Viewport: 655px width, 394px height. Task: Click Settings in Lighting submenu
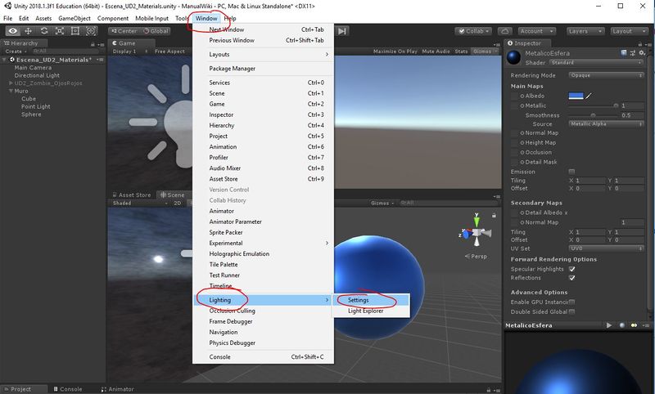click(371, 300)
